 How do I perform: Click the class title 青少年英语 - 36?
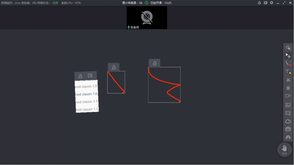pyautogui.click(x=132, y=3)
